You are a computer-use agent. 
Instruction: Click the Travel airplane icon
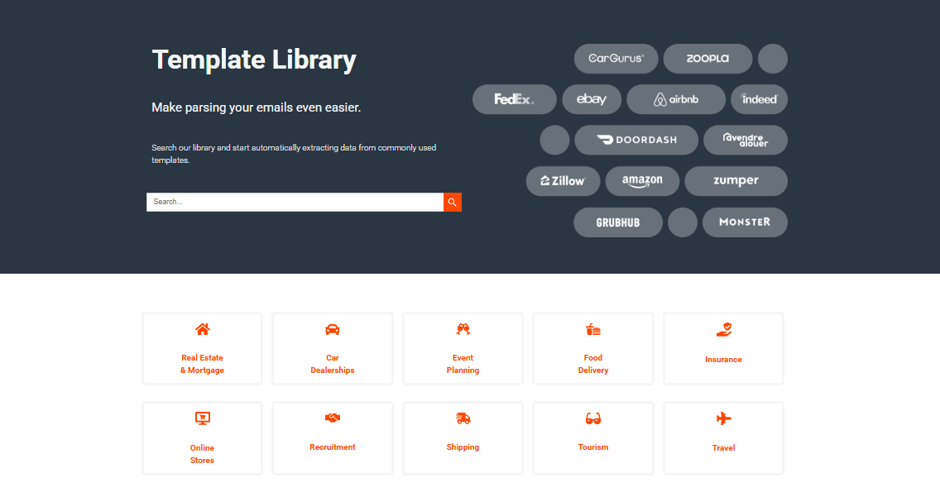[723, 418]
